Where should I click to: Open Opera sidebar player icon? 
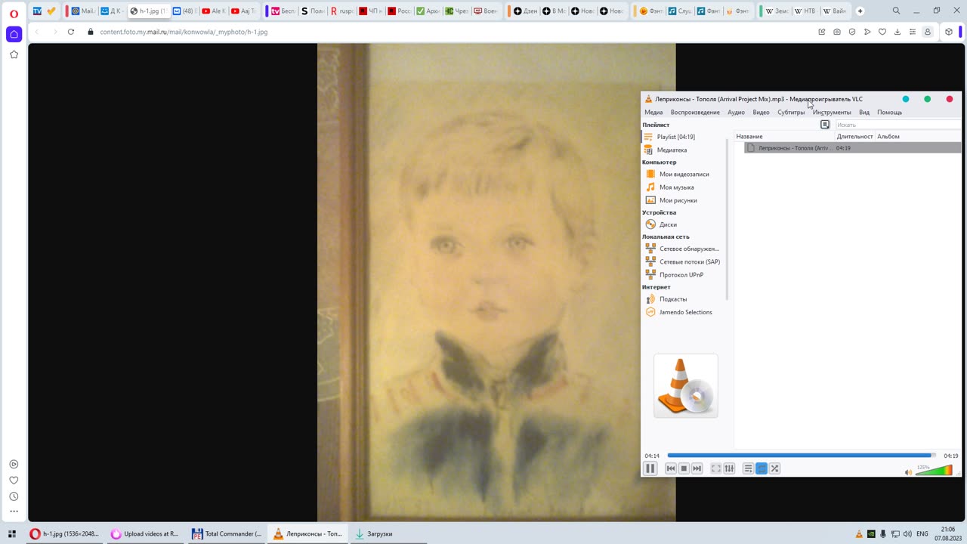[14, 465]
